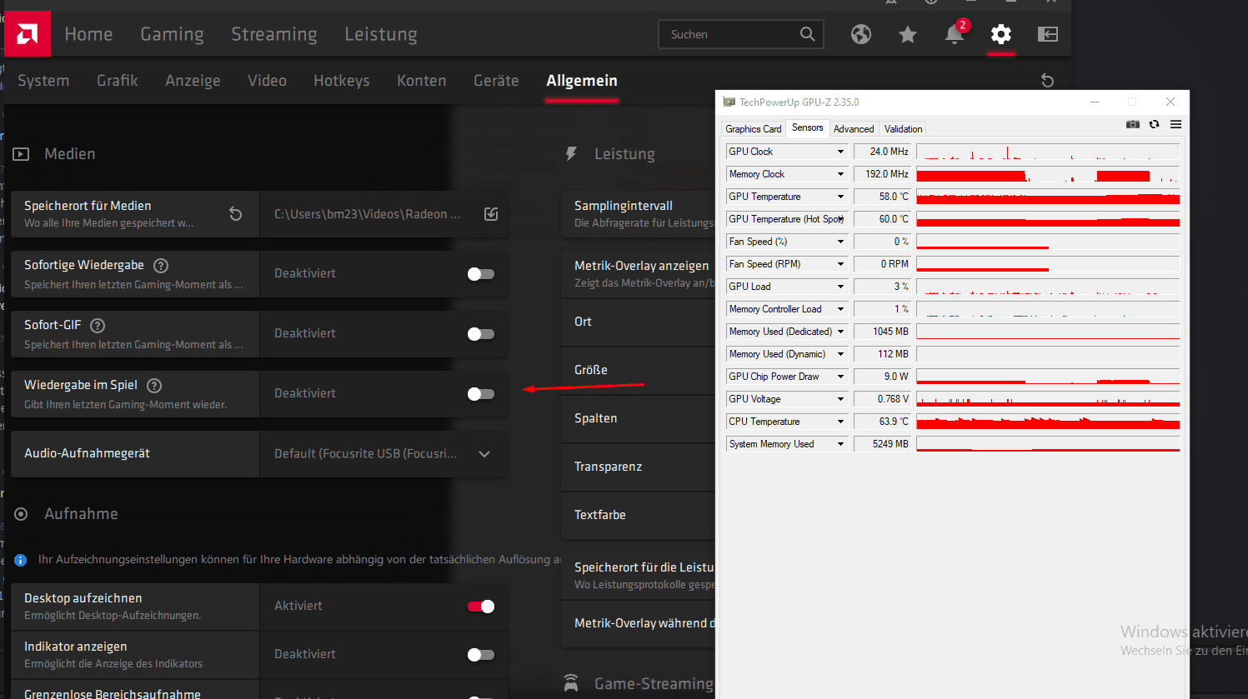Open the Gaming menu
This screenshot has height=699, width=1248.
[172, 34]
